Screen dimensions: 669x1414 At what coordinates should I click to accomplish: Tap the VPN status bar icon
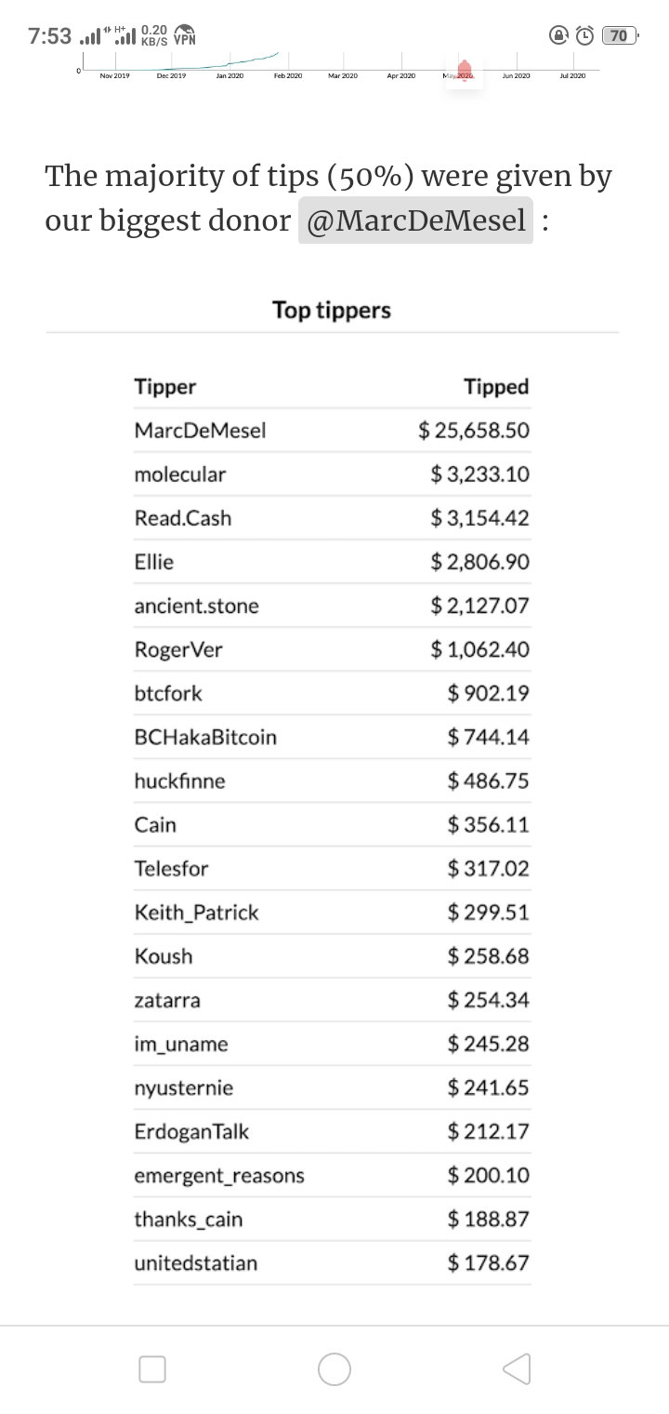(185, 35)
